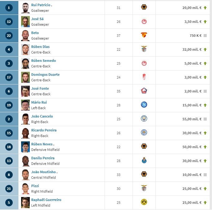Click João Moutinho's portrait image

pyautogui.click(x=25, y=175)
